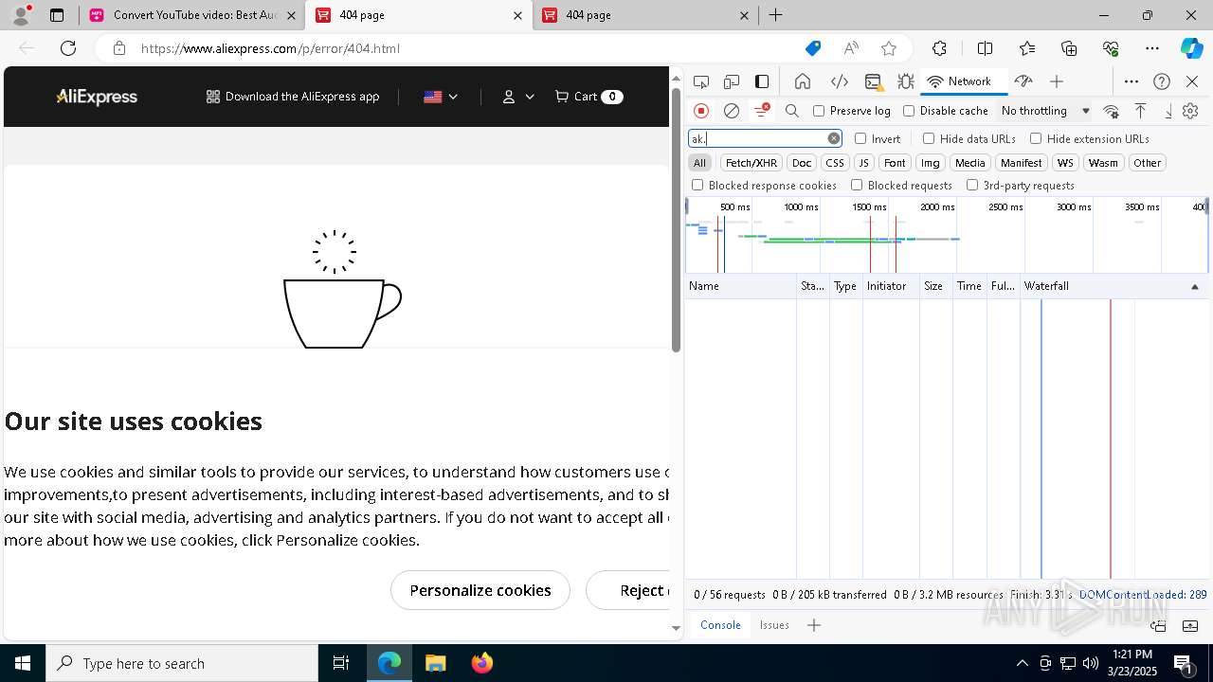This screenshot has height=682, width=1213.
Task: Check Hide extension URLs checkbox
Action: point(1036,138)
